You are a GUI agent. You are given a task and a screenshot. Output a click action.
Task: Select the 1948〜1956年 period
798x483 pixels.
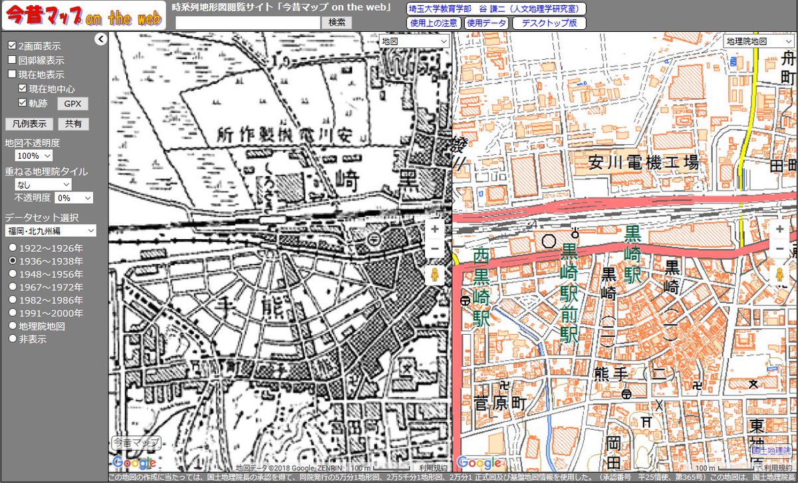pos(12,274)
